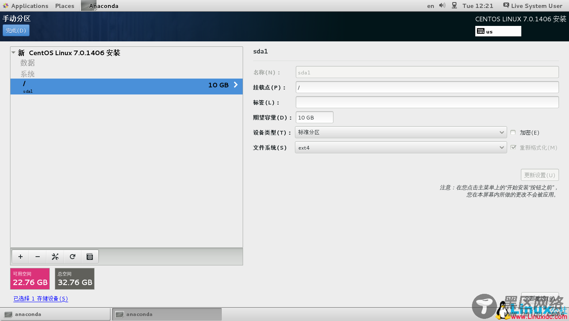Click the 可用空间 22.76 GB box
Image resolution: width=569 pixels, height=321 pixels.
click(x=30, y=279)
